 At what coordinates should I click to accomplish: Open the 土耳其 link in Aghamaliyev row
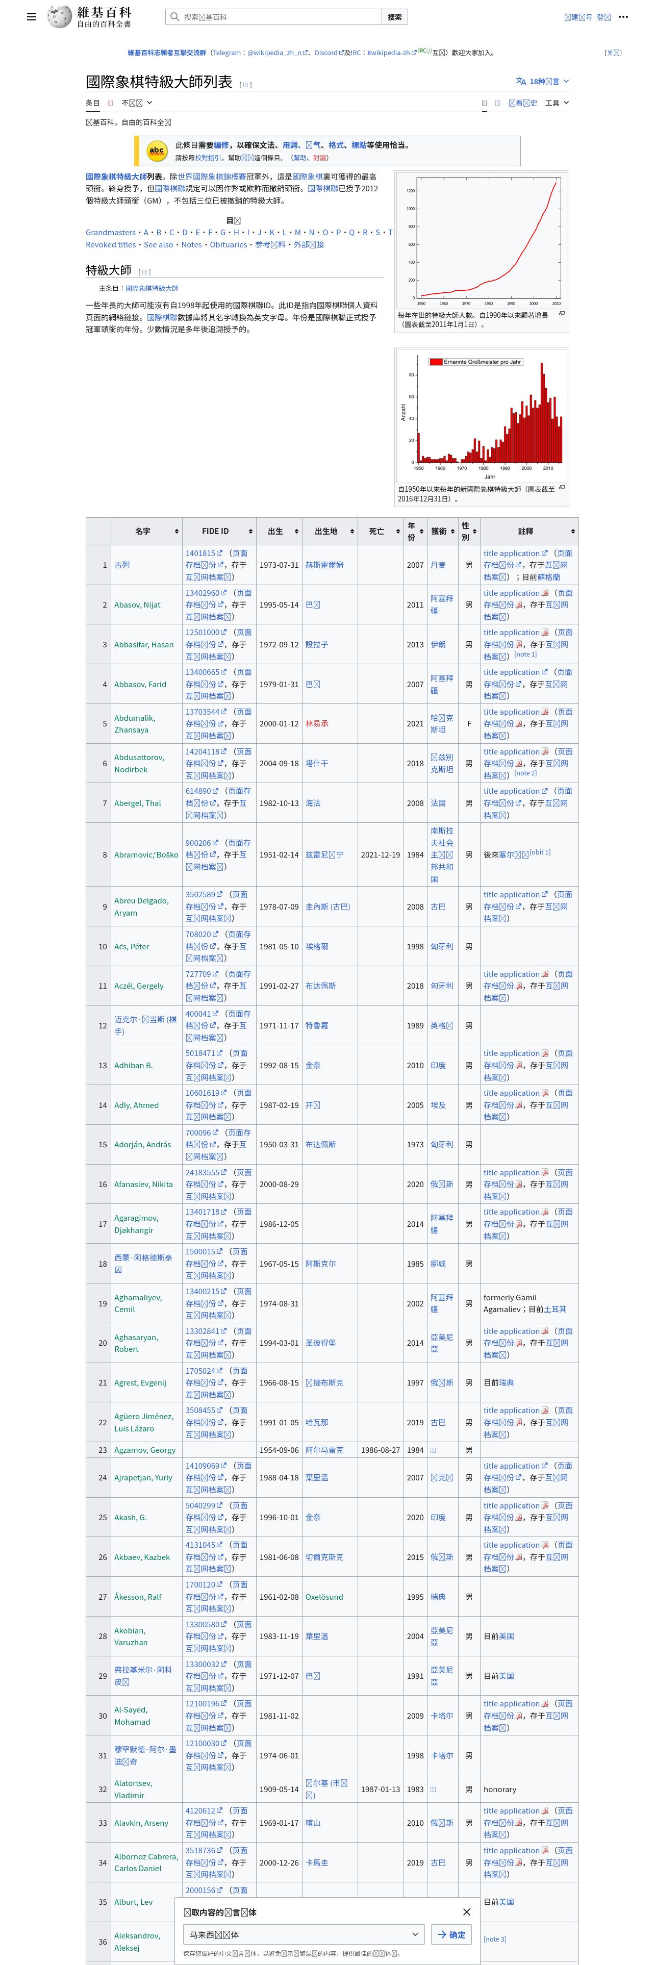(555, 1309)
